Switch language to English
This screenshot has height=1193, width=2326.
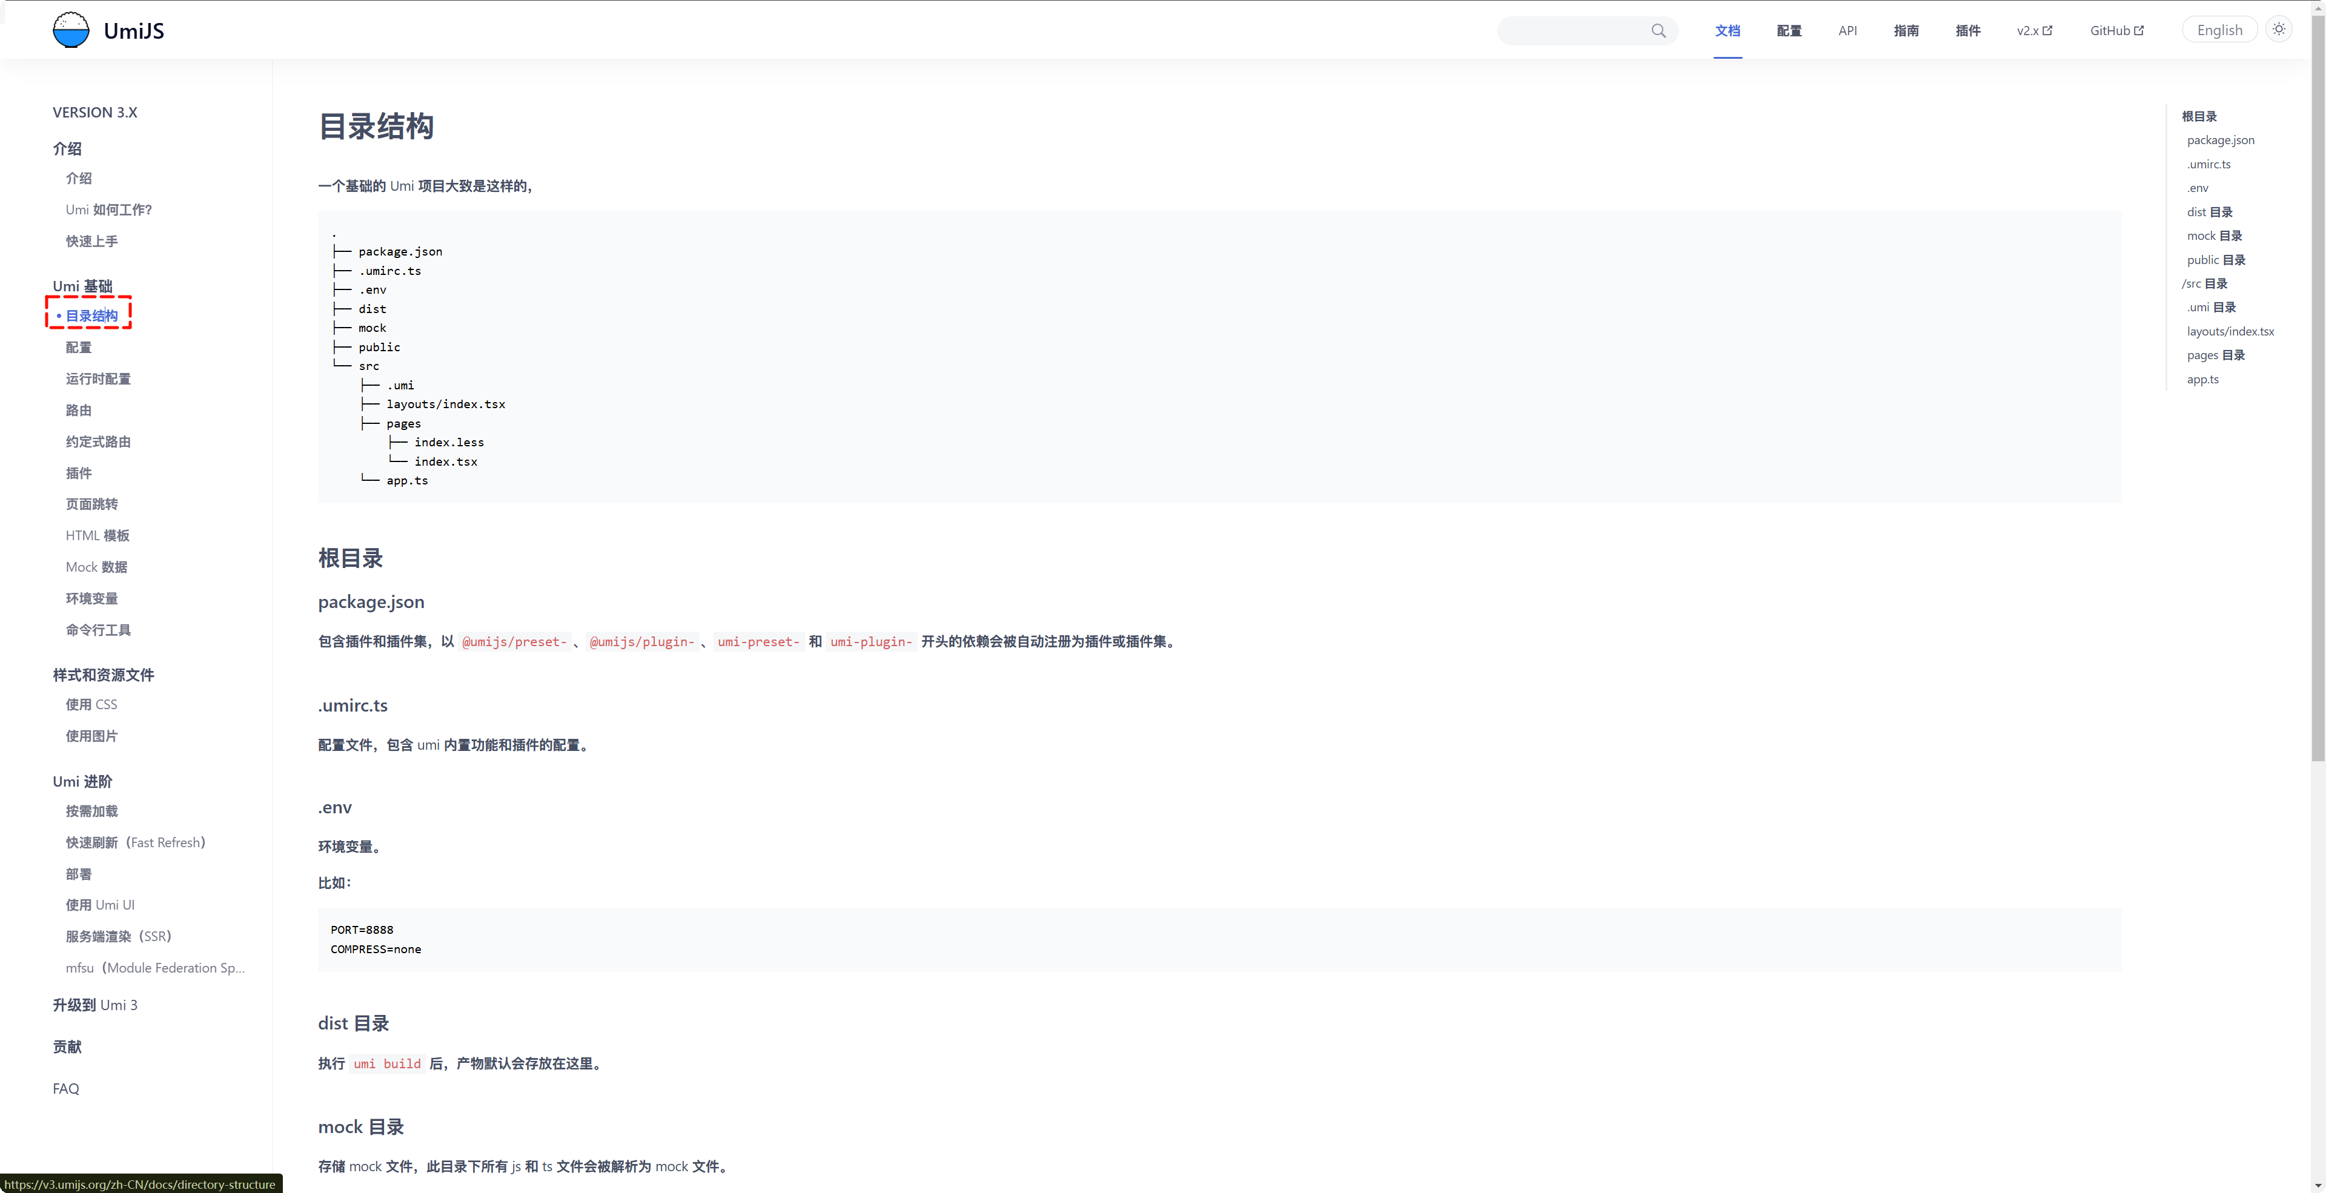click(2219, 31)
